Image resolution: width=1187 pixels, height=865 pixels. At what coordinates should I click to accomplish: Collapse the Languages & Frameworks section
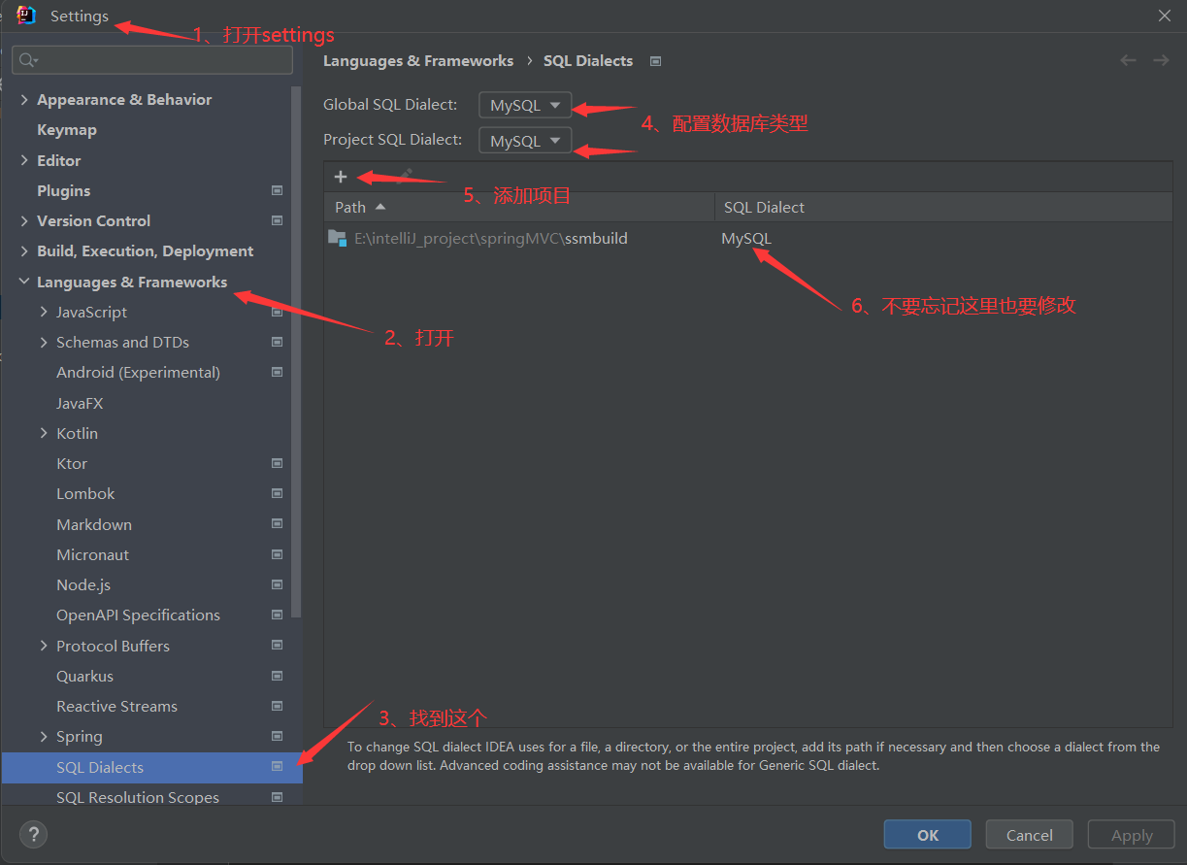coord(24,283)
